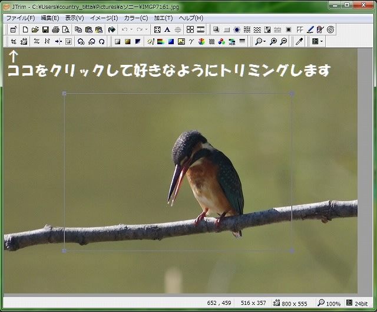The width and height of the screenshot is (377, 312).
Task: Open the zoom magnifier dropdown arrow
Action: click(264, 42)
